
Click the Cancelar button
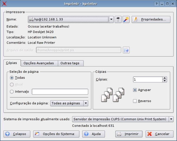click(x=159, y=134)
